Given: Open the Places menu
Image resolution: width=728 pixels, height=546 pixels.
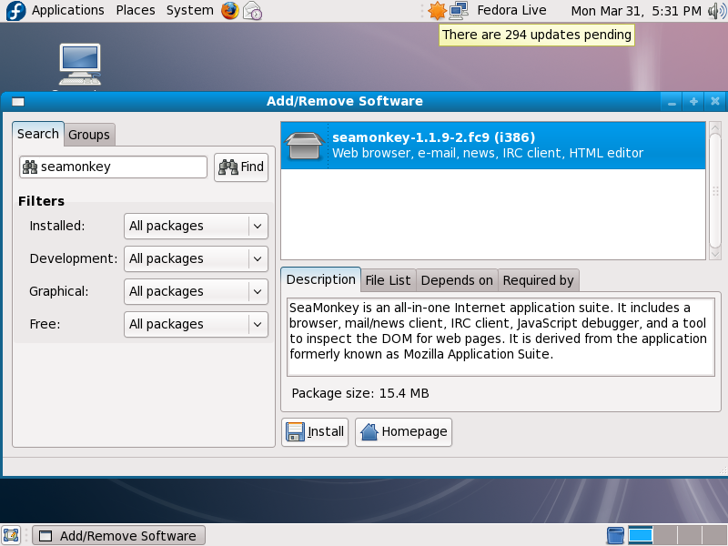Looking at the screenshot, I should coord(135,10).
